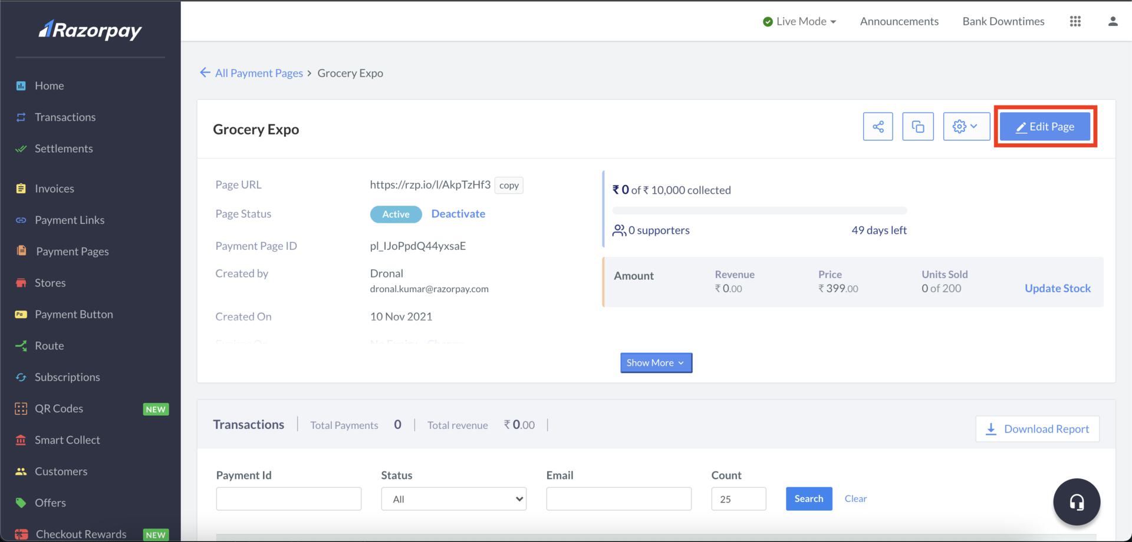The height and width of the screenshot is (542, 1132).
Task: Click the Count field showing 25
Action: [x=739, y=499]
